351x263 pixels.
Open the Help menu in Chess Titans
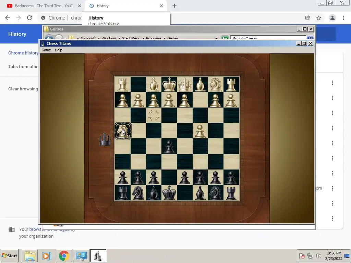58,50
